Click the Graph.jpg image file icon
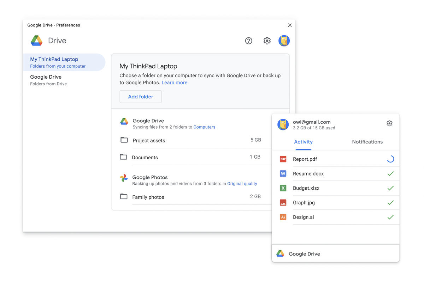The image size is (424, 282). pyautogui.click(x=283, y=203)
